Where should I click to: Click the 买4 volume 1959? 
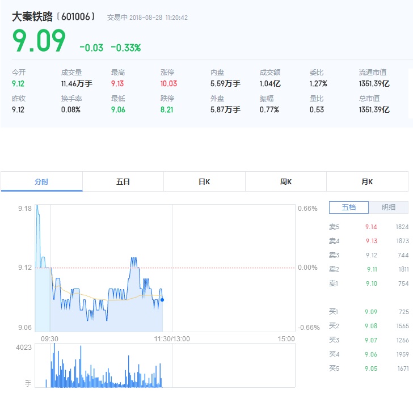click(403, 354)
